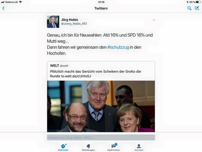Tap the Jörg Nobis display name

(x=70, y=20)
